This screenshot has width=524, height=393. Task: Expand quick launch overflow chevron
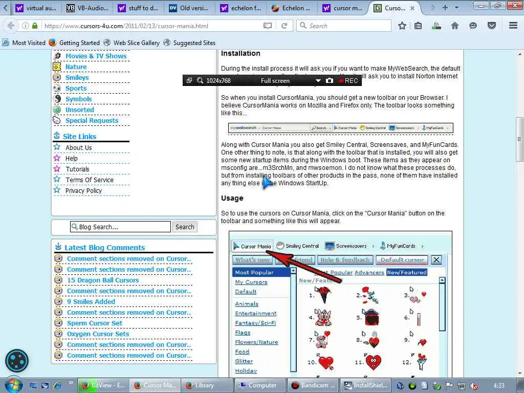click(71, 383)
